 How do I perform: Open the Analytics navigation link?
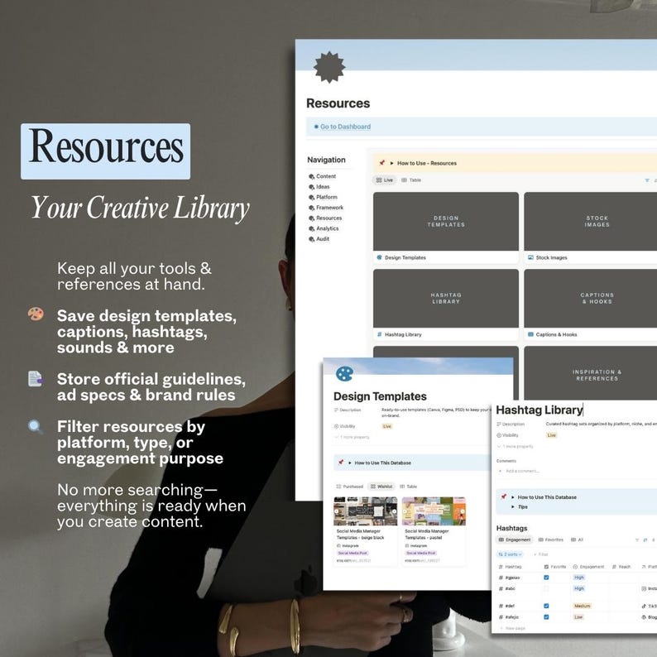pyautogui.click(x=327, y=228)
